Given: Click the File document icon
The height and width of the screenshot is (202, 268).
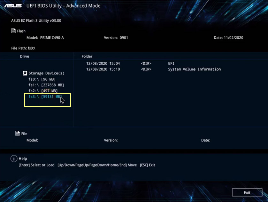Looking at the screenshot, I should (x=18, y=133).
